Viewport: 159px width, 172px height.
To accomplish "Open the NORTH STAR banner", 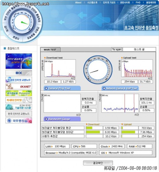I will coord(19,61).
